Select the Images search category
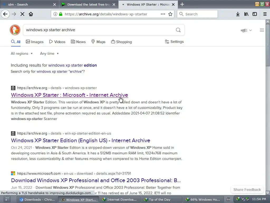This screenshot has width=270, height=203. 35,42
